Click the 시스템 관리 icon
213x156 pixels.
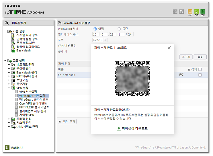pos(13,123)
